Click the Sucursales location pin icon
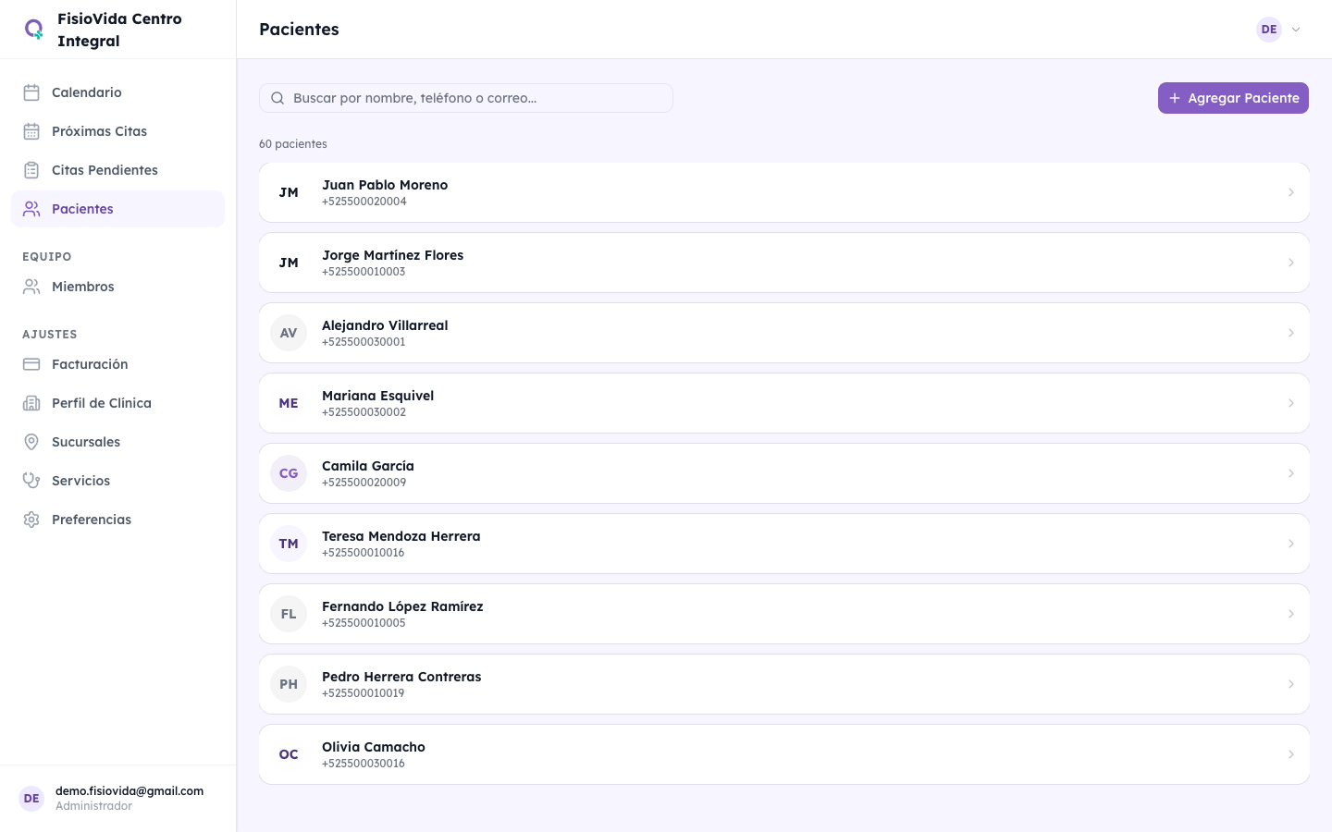The height and width of the screenshot is (832, 1332). point(31,442)
